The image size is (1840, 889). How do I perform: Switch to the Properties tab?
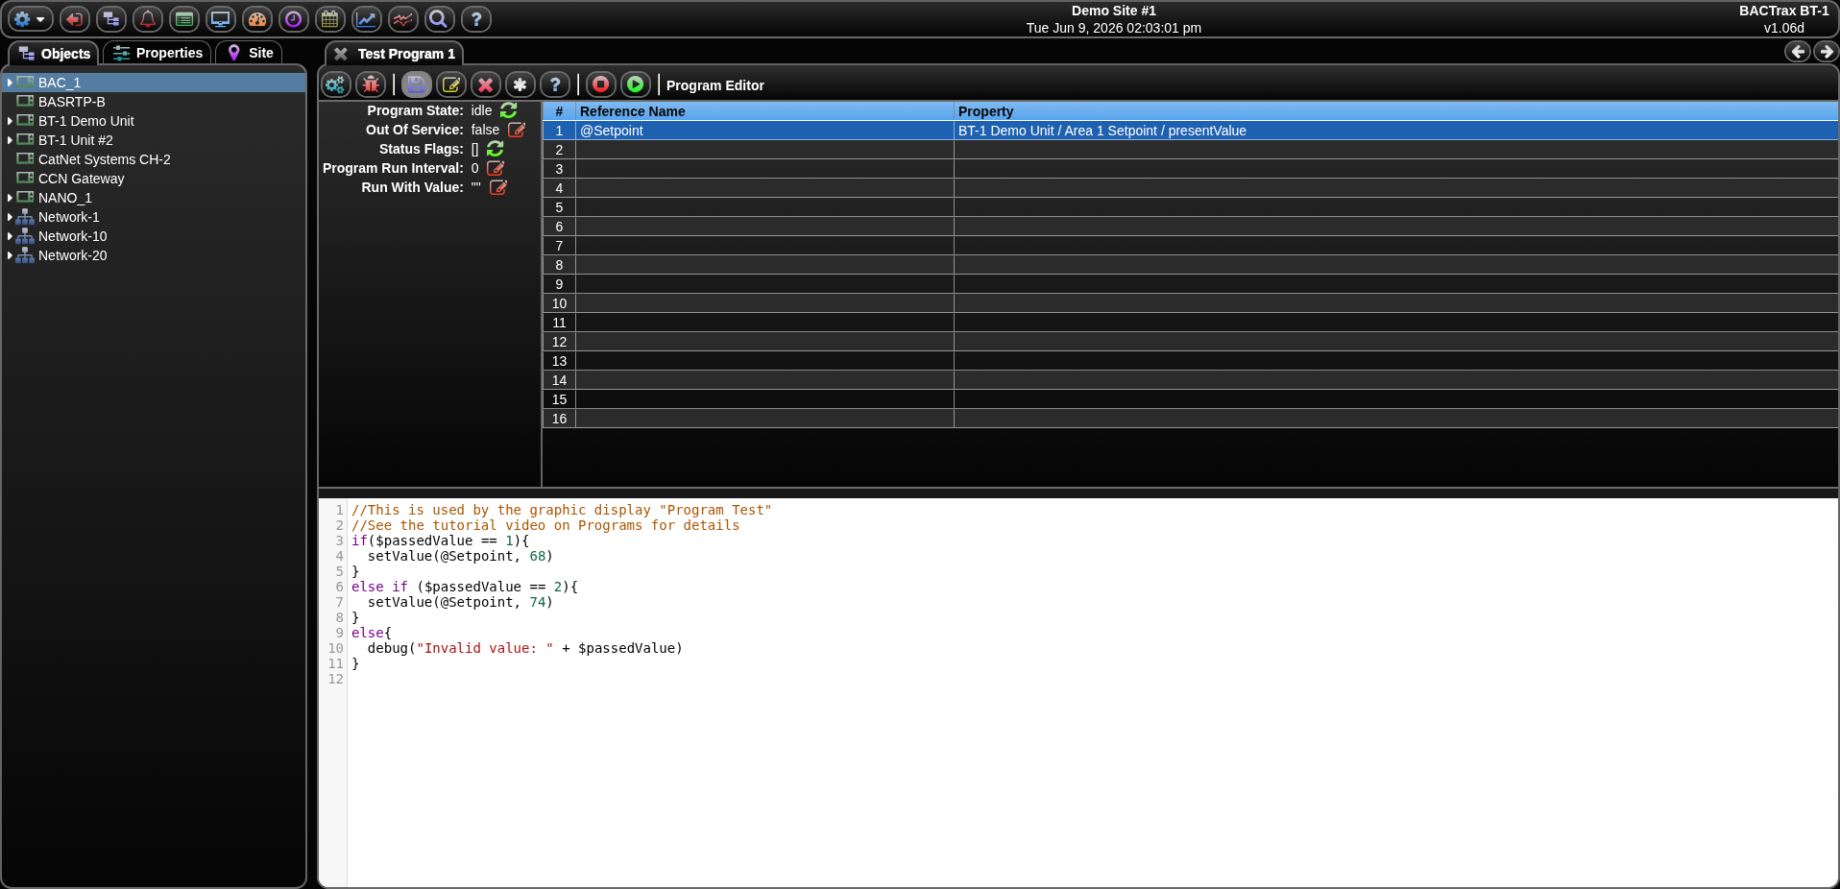pyautogui.click(x=157, y=53)
